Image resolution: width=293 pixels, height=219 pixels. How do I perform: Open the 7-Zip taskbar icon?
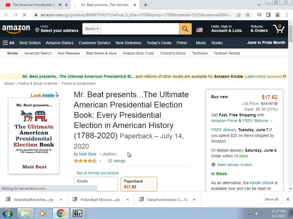pyautogui.click(x=78, y=213)
